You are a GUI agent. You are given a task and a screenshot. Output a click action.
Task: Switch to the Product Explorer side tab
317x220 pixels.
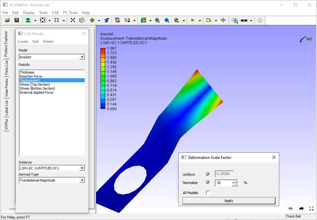(x=6, y=44)
